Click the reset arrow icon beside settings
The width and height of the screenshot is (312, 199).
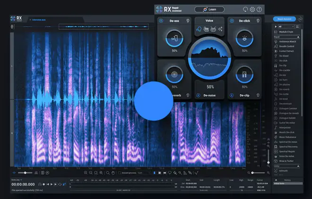point(245,9)
